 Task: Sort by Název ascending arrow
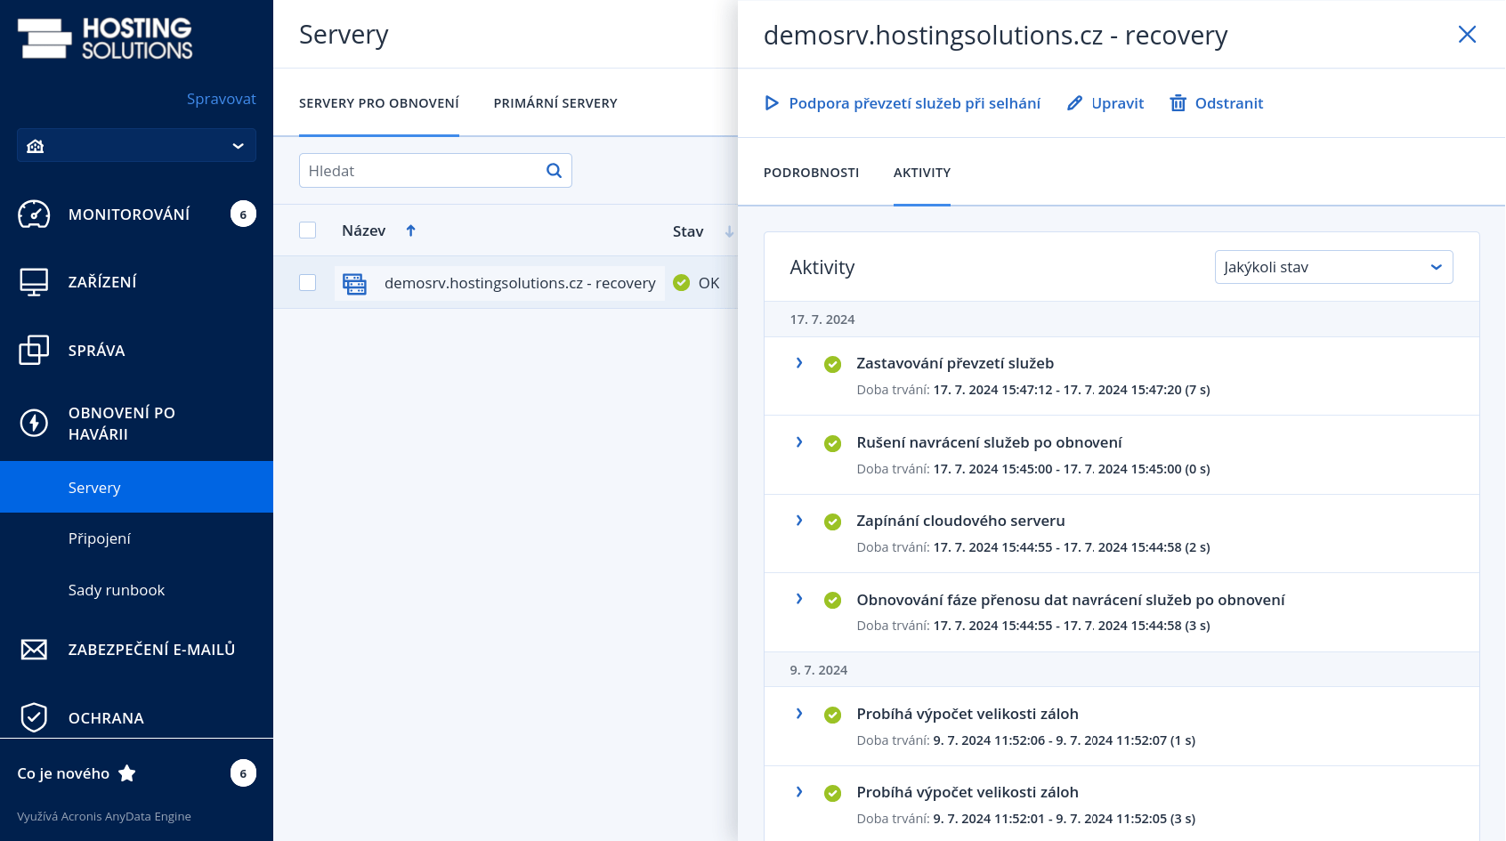410,230
